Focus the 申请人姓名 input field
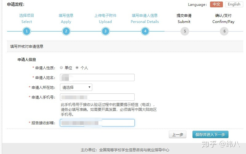The width and height of the screenshot is (246, 154). 97,77
